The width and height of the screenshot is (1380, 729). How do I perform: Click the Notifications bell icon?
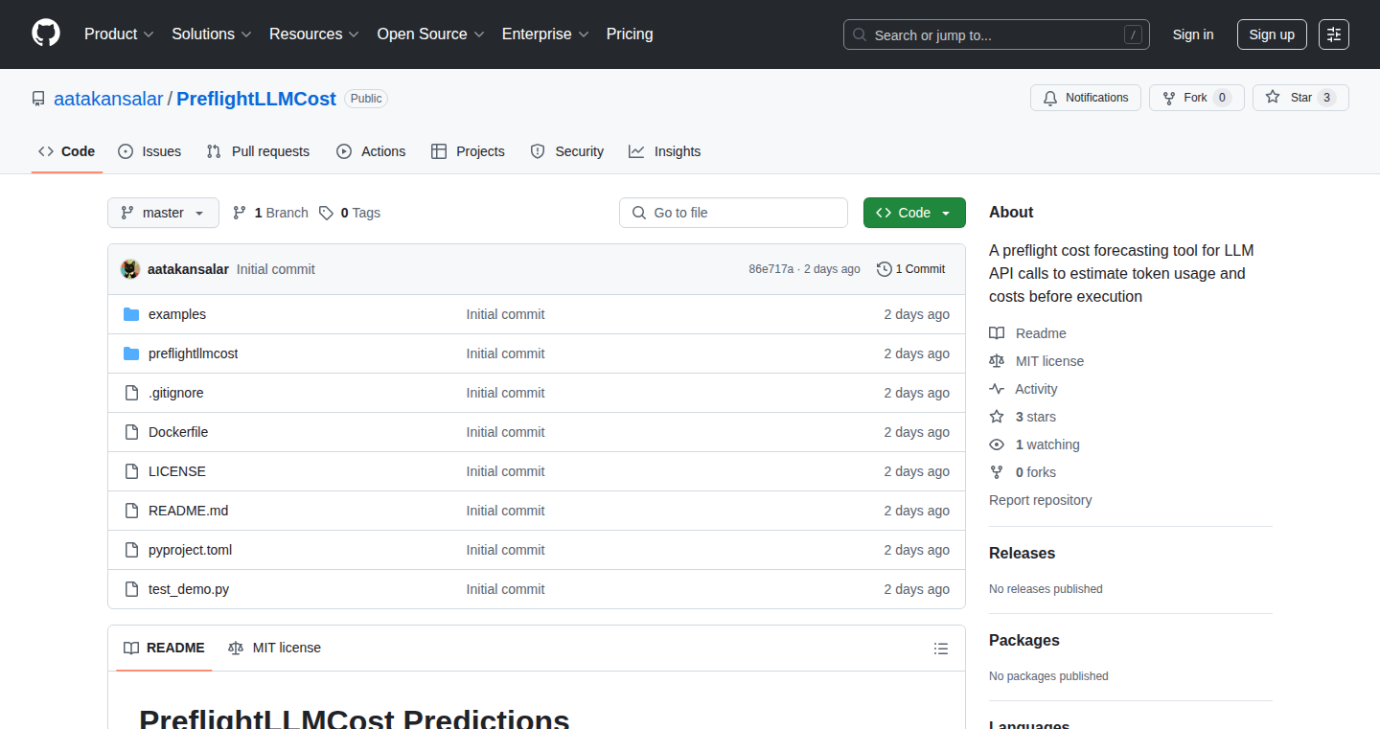click(1050, 98)
